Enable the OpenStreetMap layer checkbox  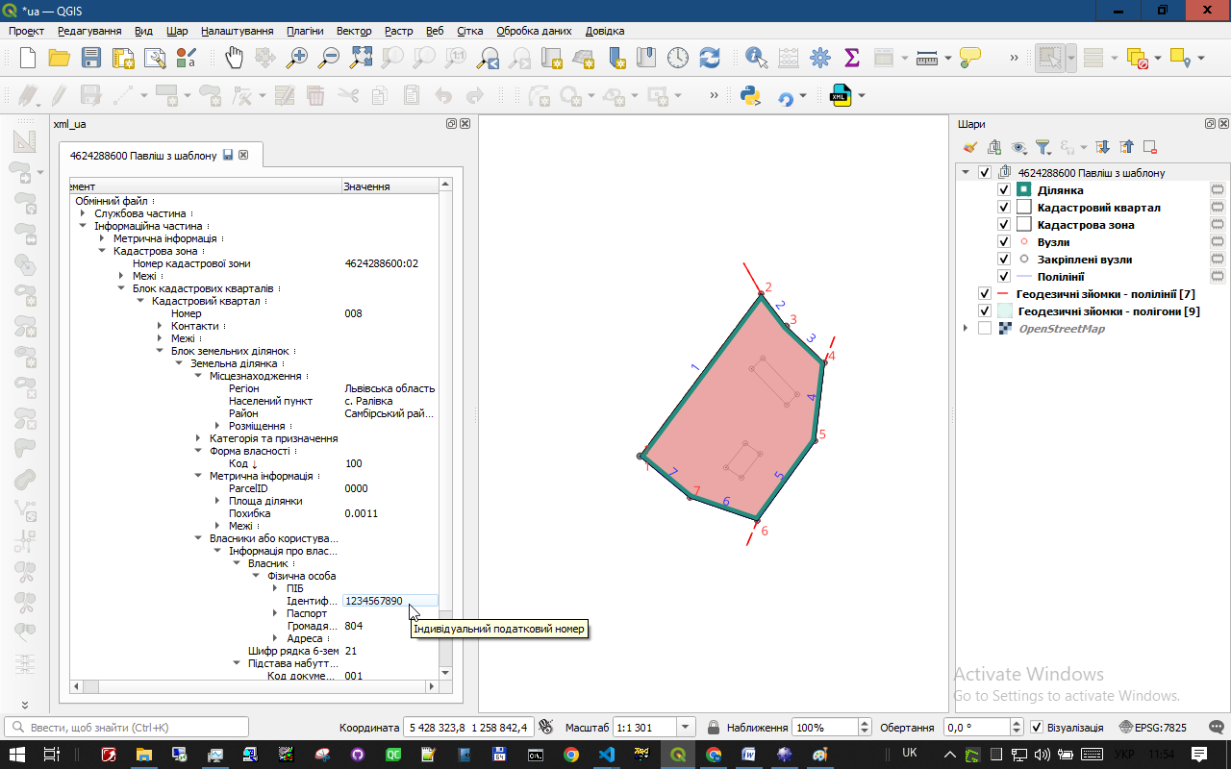pyautogui.click(x=984, y=329)
